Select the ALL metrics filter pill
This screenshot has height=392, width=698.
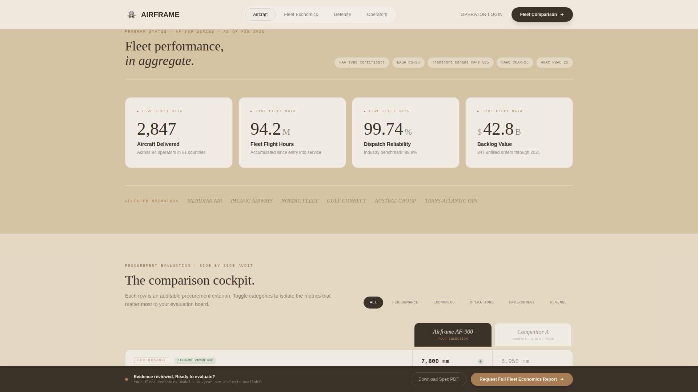coord(373,302)
